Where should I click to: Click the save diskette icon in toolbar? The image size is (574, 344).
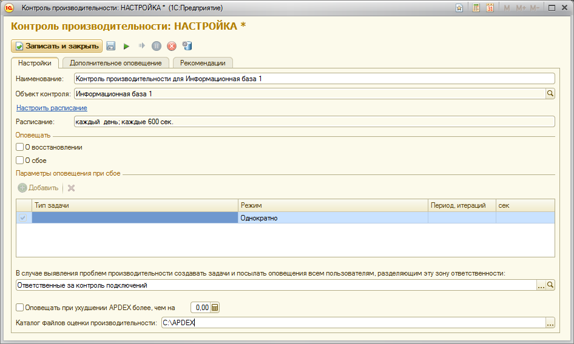click(110, 46)
